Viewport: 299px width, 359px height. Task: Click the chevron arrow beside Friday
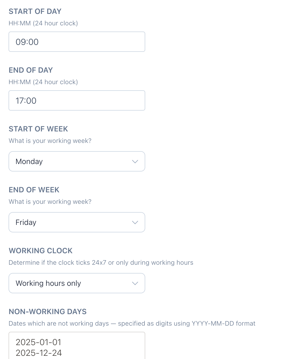[x=135, y=223]
